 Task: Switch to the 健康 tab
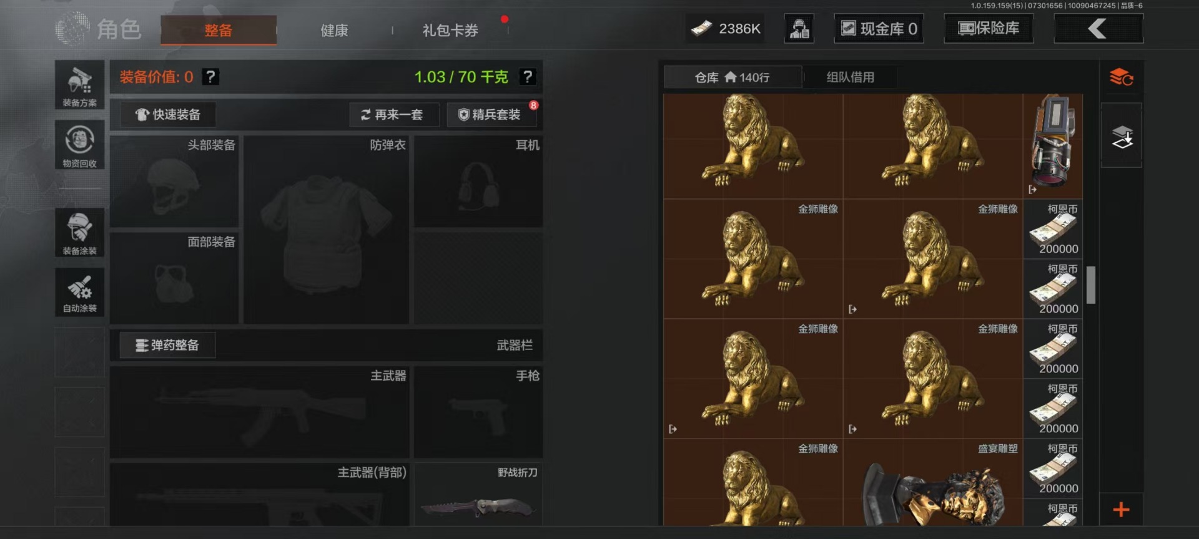coord(334,30)
